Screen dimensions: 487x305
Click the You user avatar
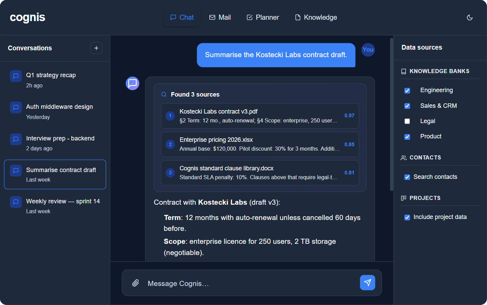coord(368,50)
